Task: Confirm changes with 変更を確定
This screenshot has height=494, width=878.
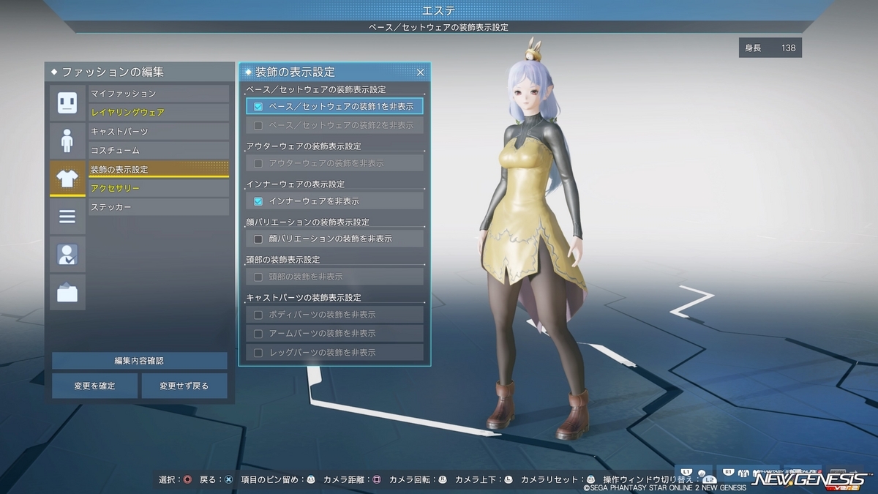Action: point(94,386)
